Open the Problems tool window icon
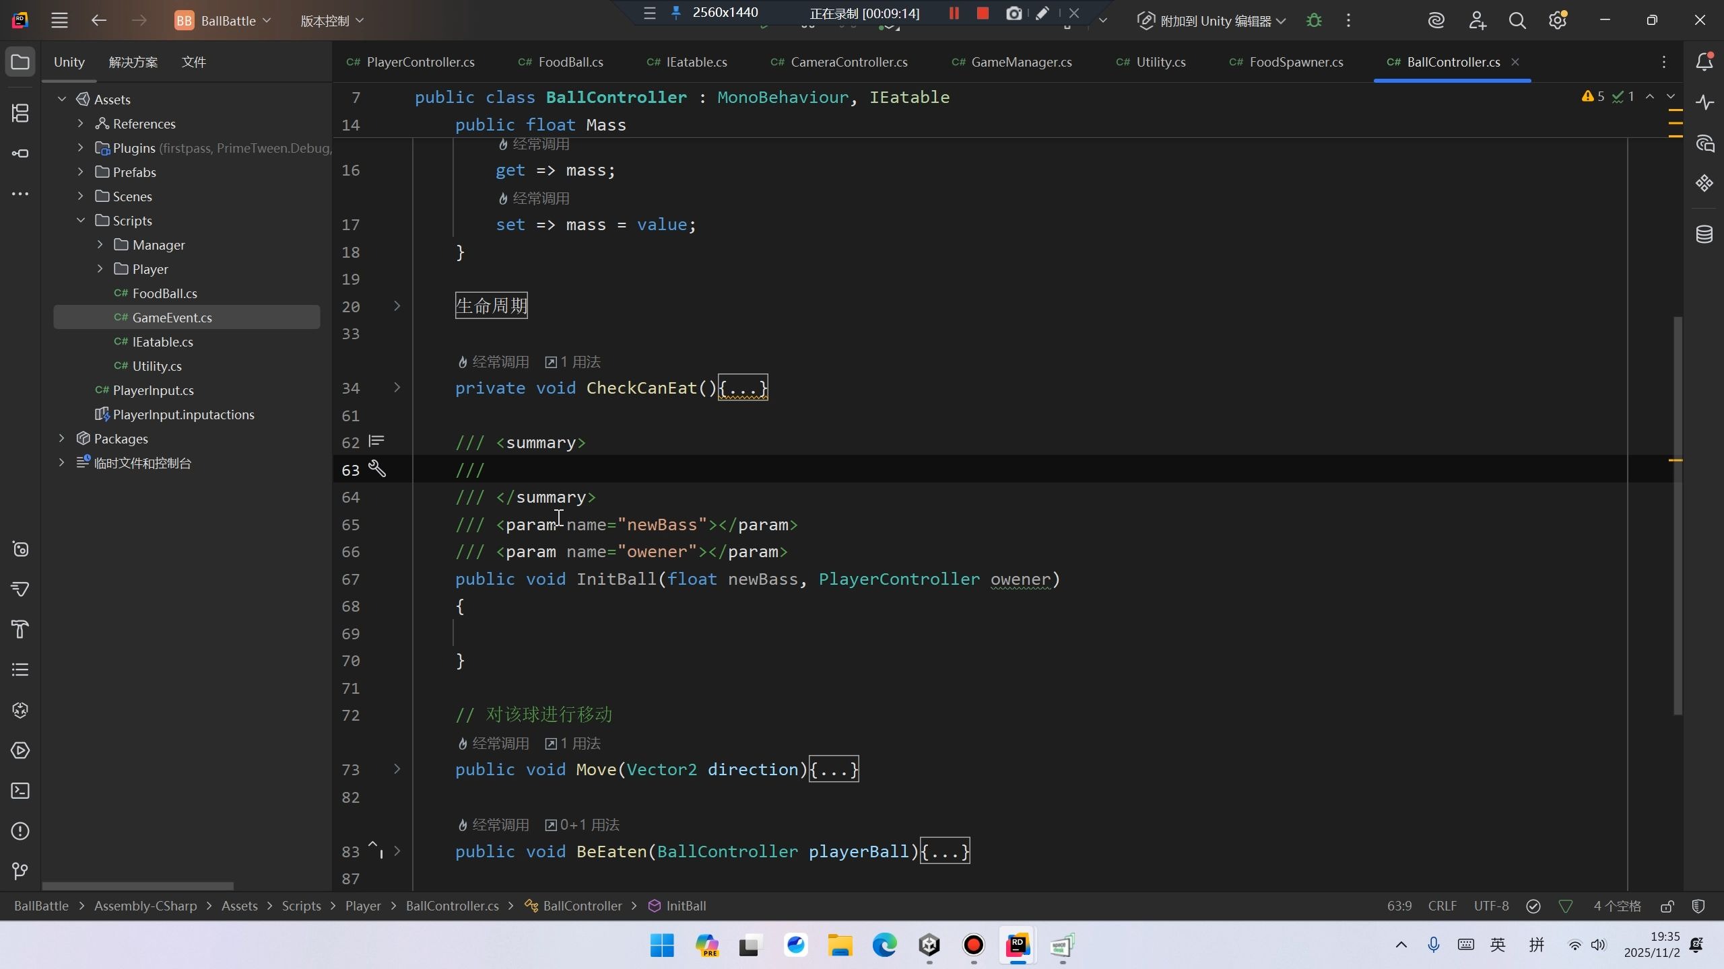This screenshot has height=969, width=1724. coord(20,831)
